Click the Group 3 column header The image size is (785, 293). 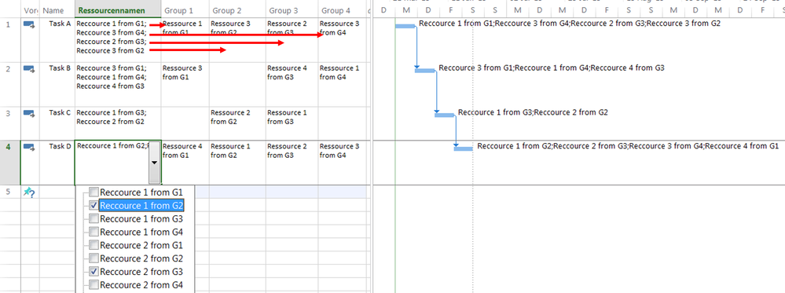click(292, 10)
